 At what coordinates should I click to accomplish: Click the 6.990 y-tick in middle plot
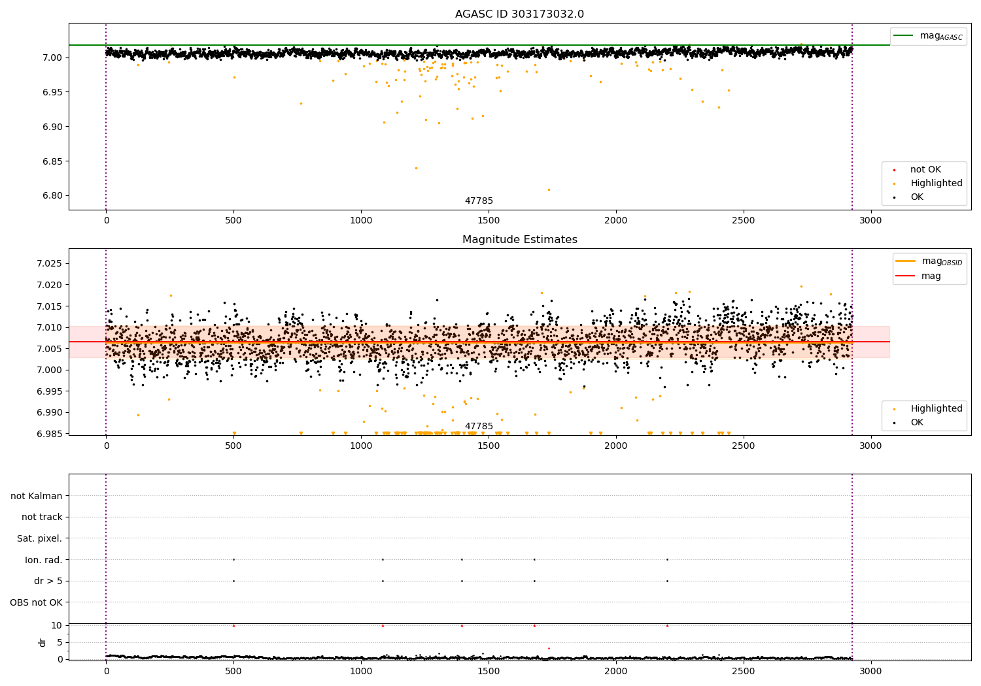pyautogui.click(x=50, y=412)
